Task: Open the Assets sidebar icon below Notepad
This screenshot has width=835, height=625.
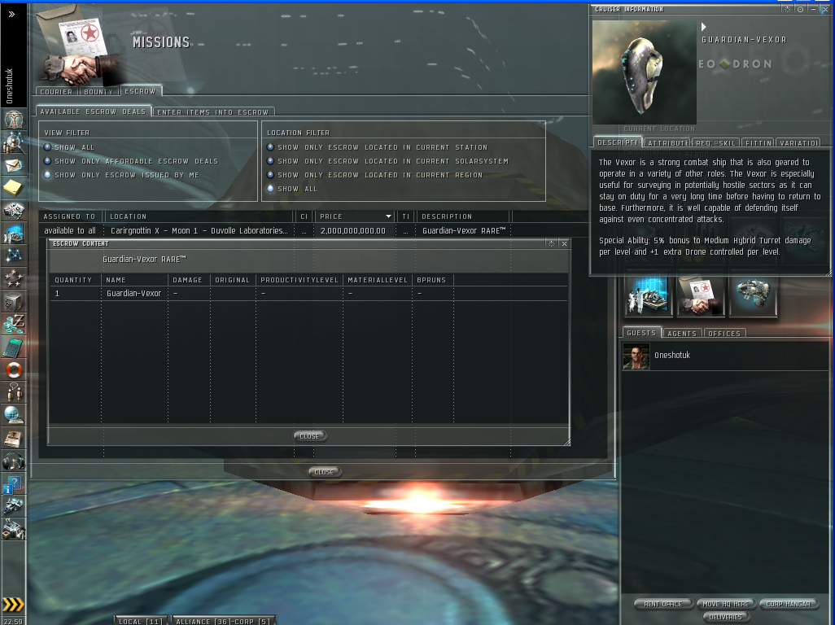Action: click(x=13, y=211)
